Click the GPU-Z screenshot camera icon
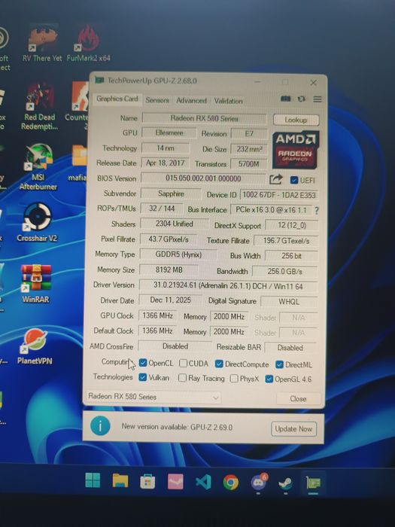Screen dimensions: 395x527 pyautogui.click(x=285, y=99)
